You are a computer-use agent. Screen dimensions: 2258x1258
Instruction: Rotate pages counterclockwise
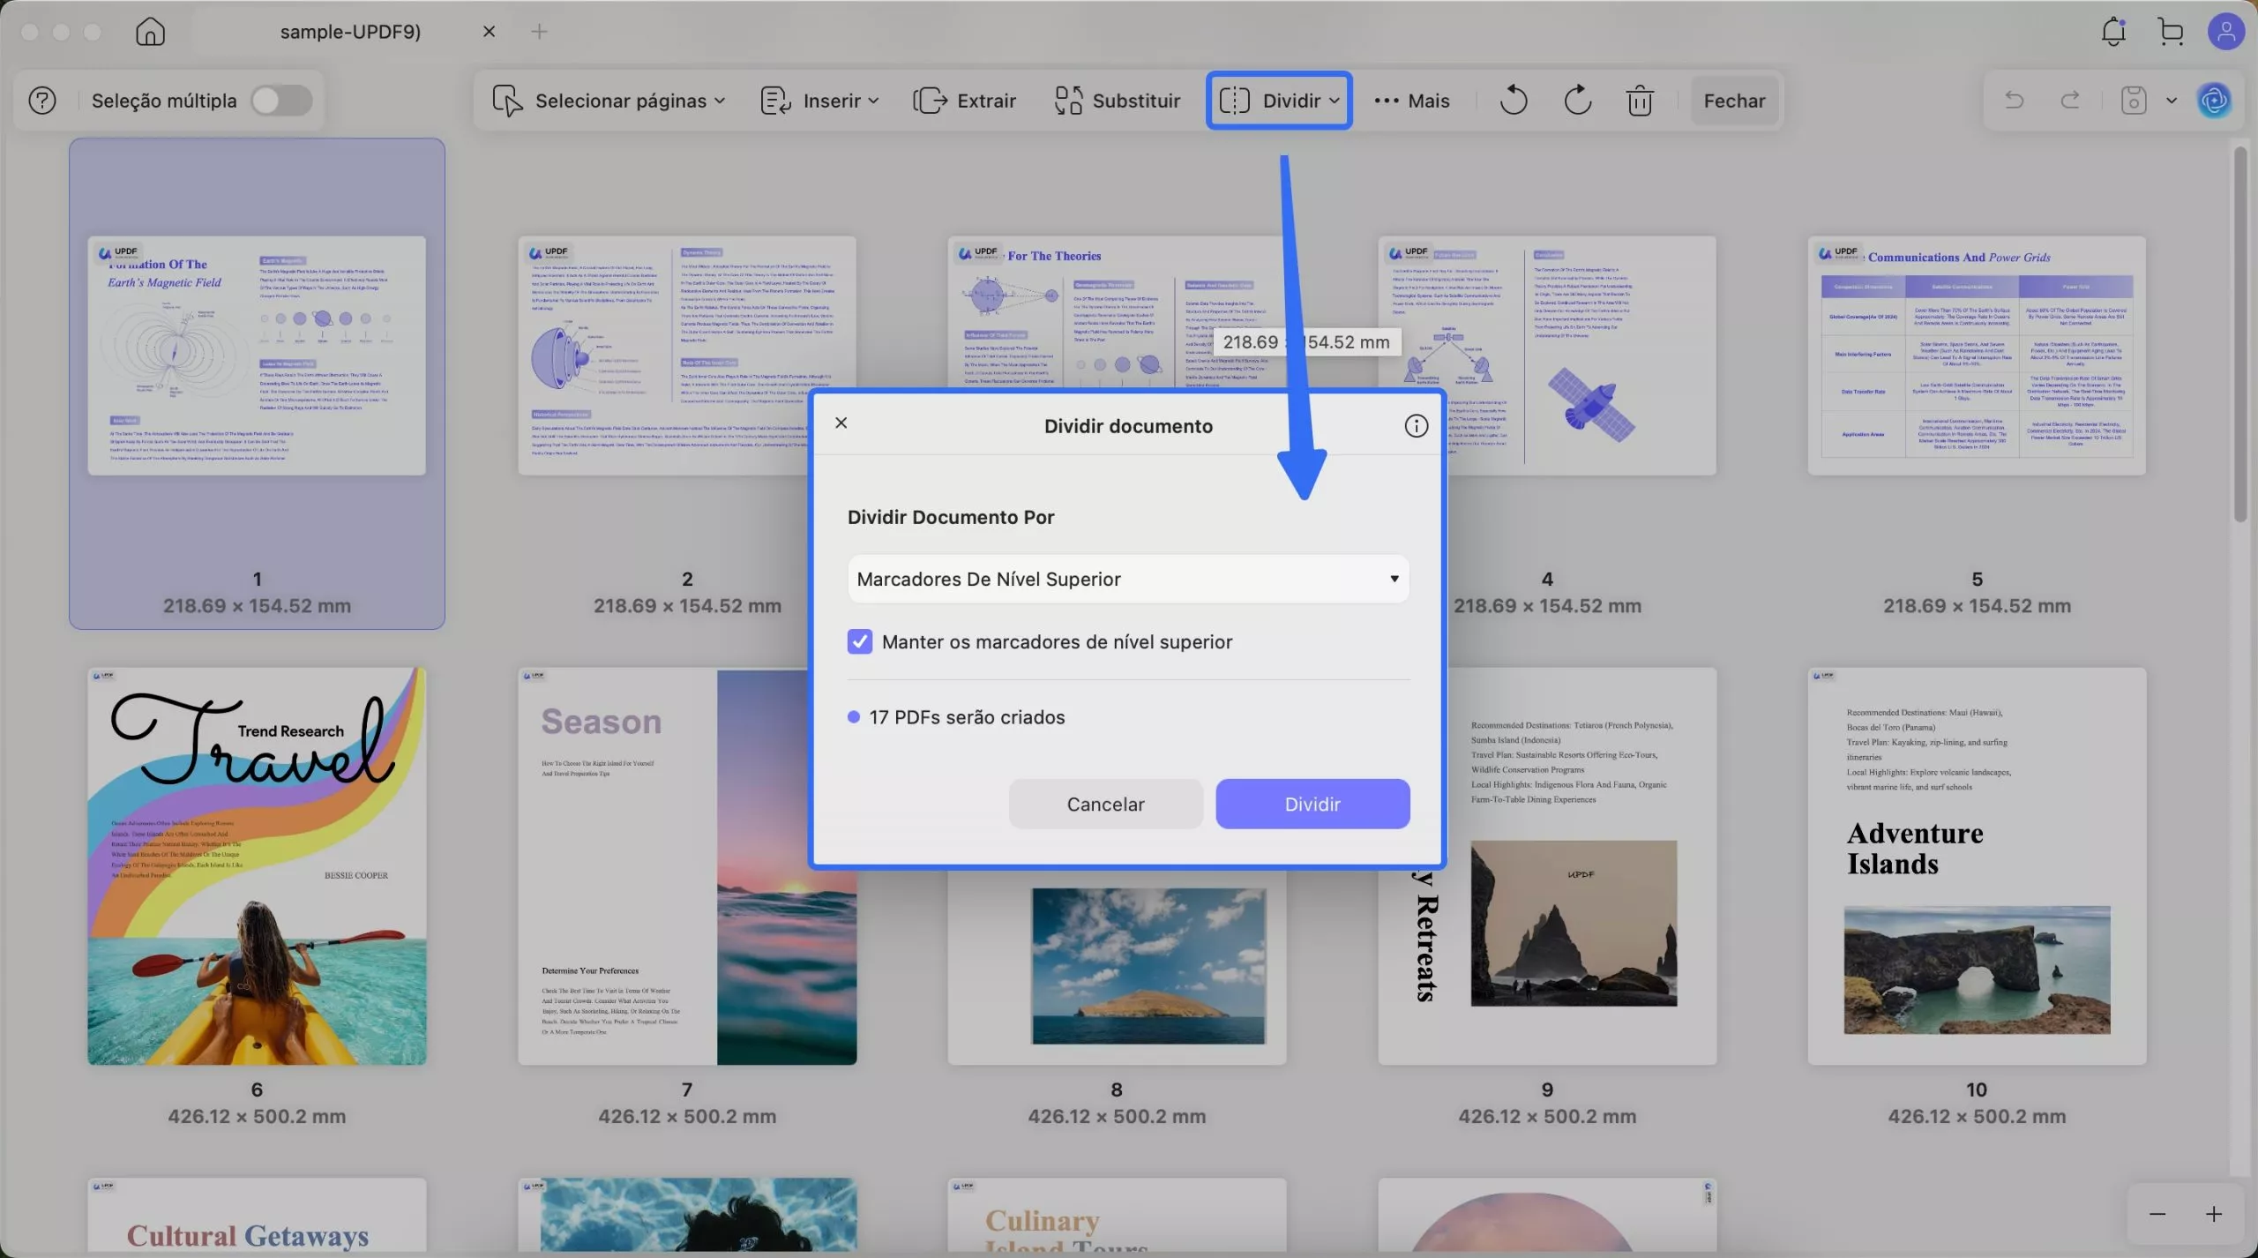pyautogui.click(x=1514, y=101)
